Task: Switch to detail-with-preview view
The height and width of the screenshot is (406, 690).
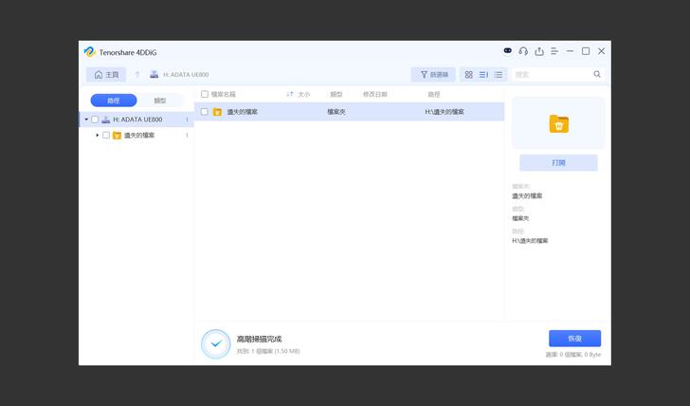Action: tap(483, 75)
